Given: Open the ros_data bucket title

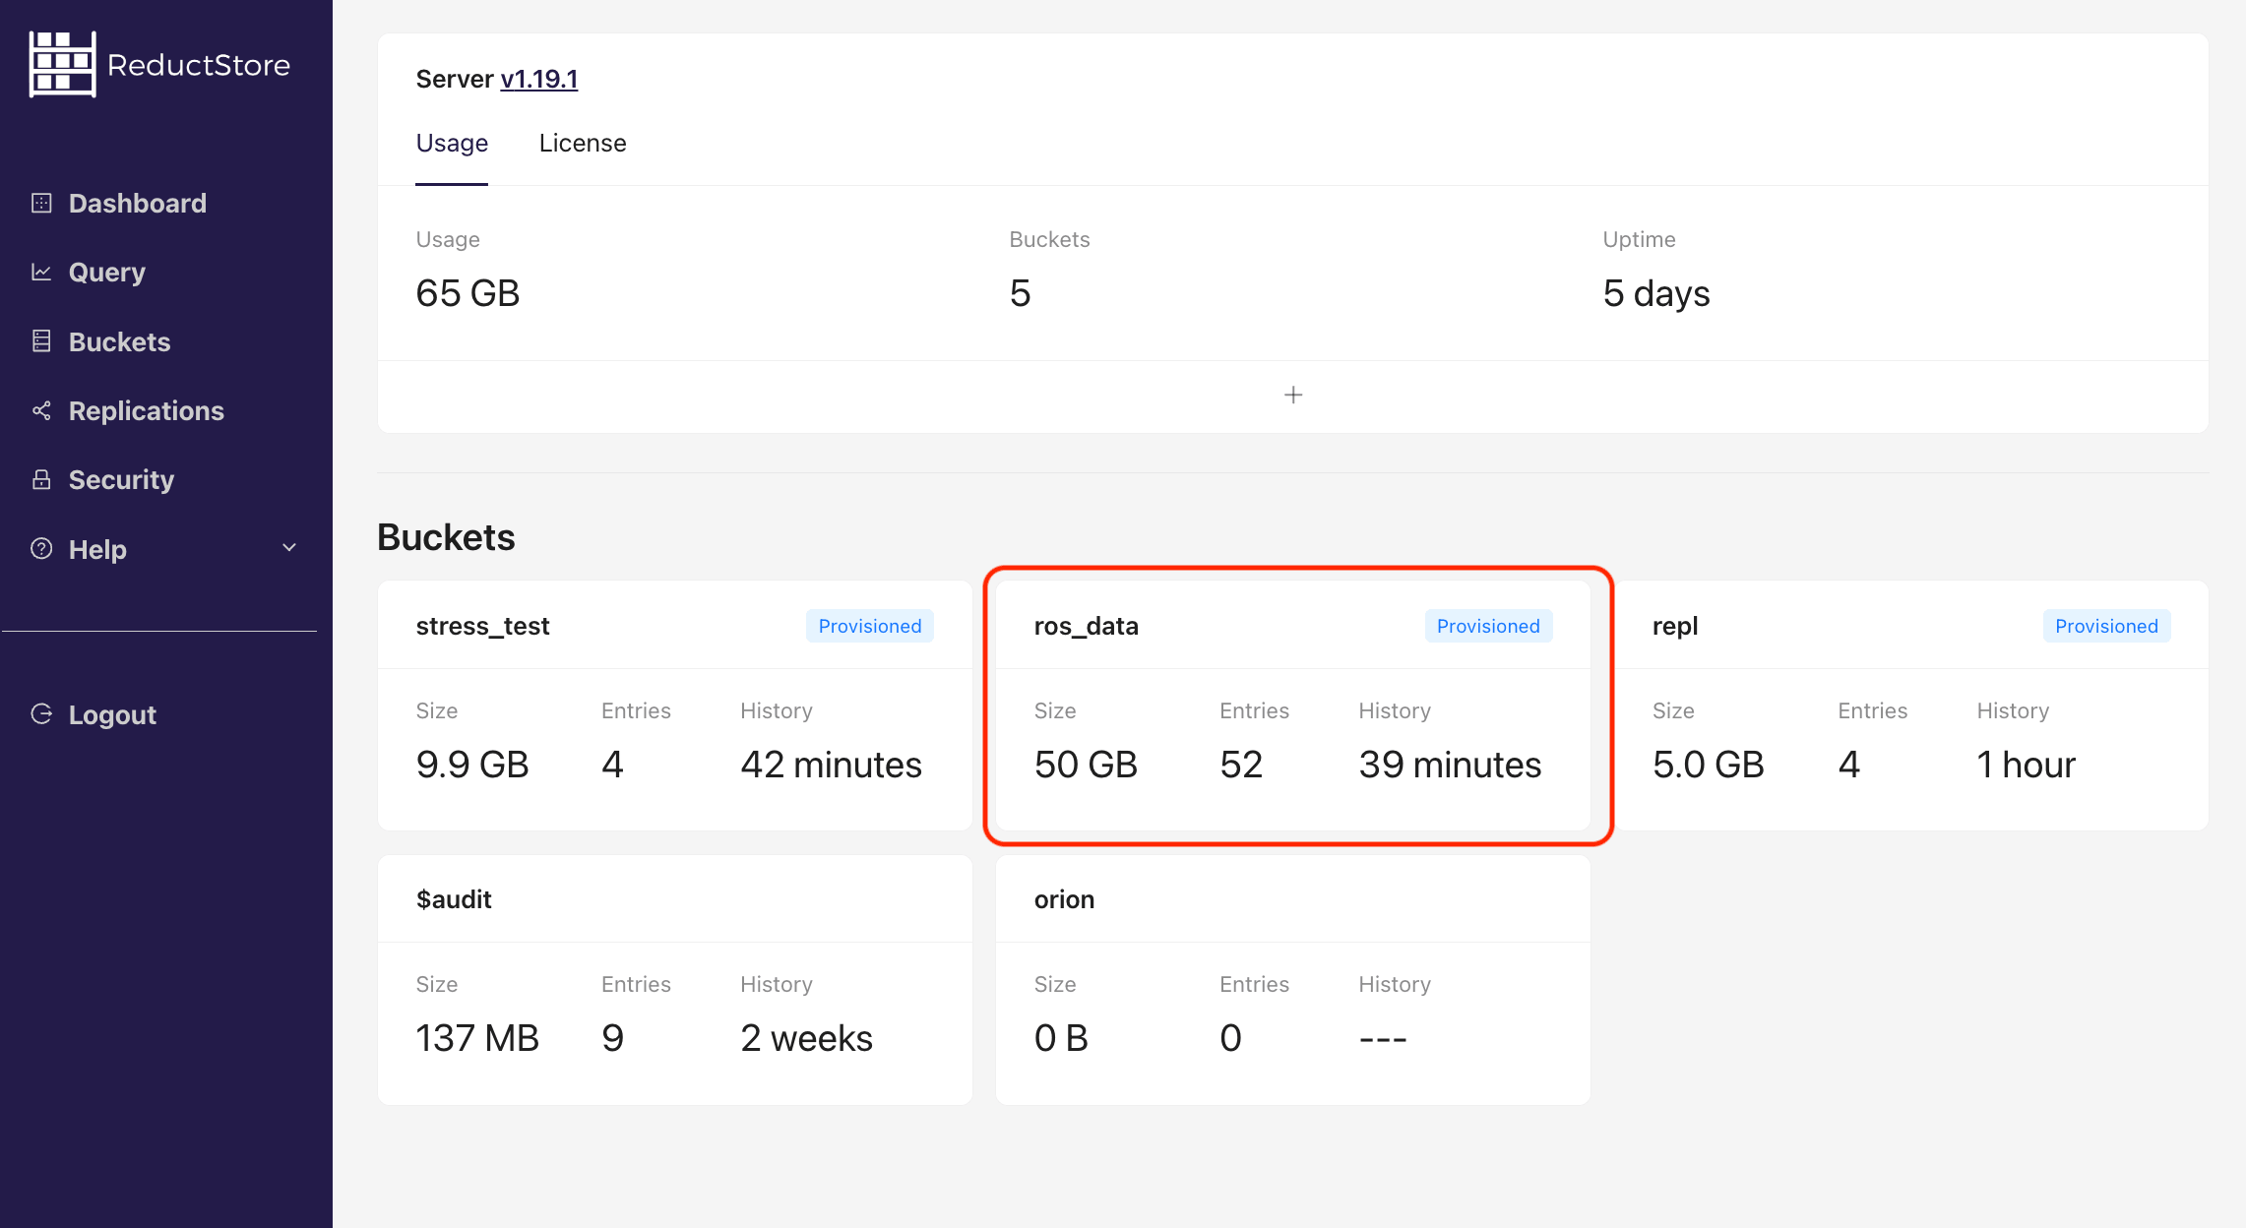Looking at the screenshot, I should (1087, 626).
